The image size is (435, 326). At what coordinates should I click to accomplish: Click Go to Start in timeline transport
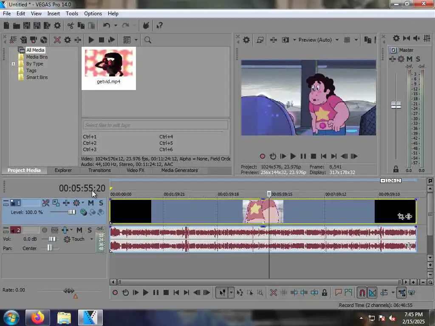[176, 292]
